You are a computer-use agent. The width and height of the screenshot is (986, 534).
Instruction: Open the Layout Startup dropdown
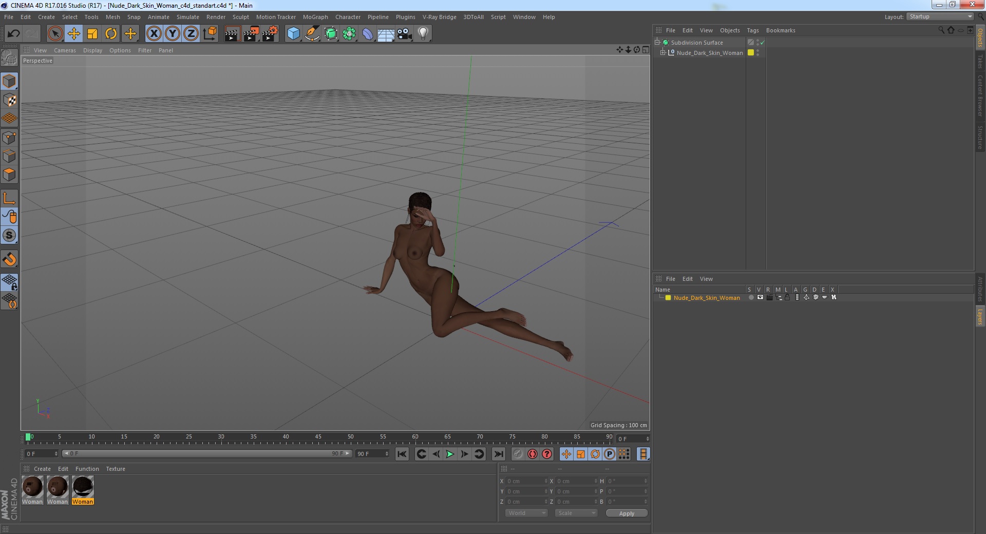pyautogui.click(x=940, y=17)
